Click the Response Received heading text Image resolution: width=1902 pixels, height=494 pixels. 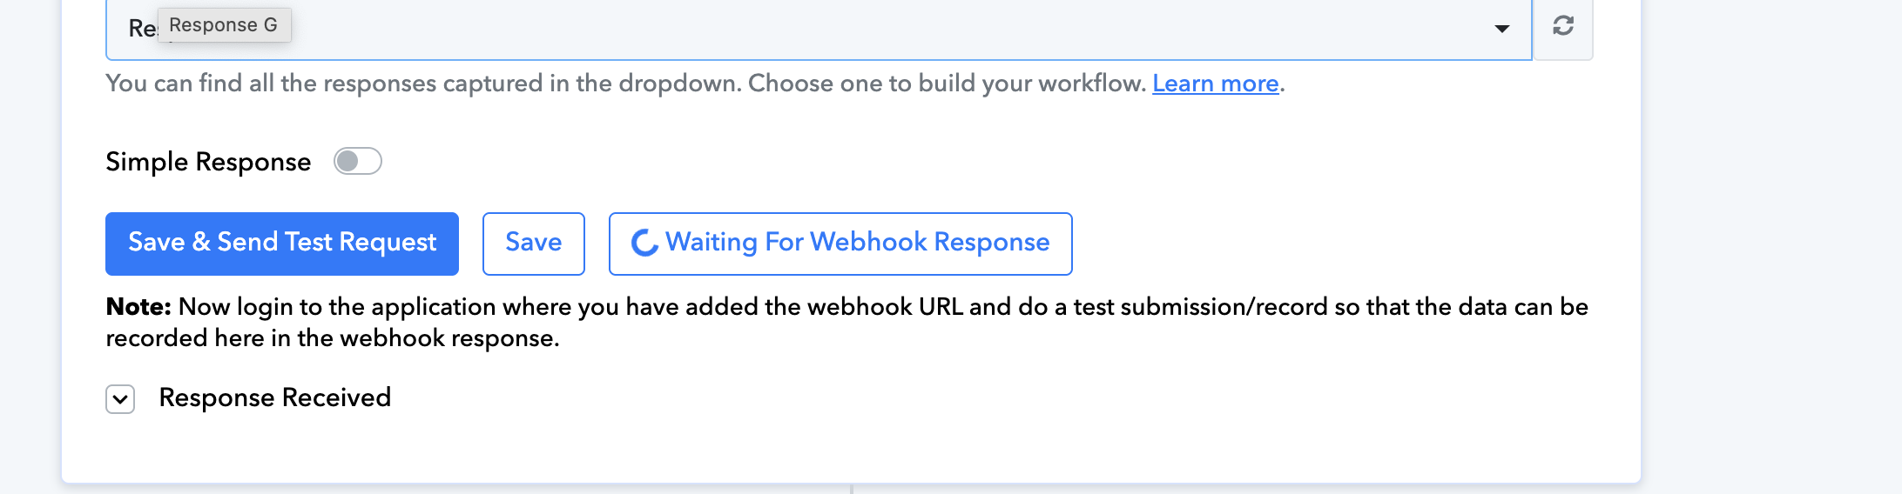(275, 397)
